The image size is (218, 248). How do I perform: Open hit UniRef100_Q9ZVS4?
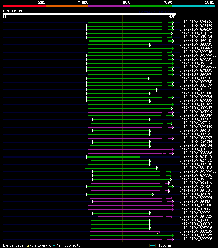pyautogui.click(x=196, y=97)
